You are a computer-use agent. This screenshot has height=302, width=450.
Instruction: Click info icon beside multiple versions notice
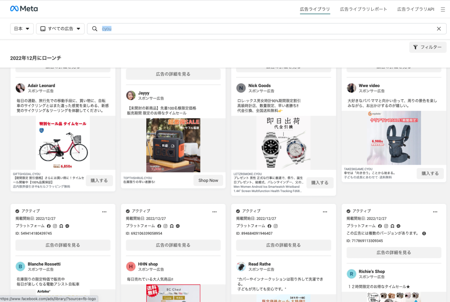424,233
